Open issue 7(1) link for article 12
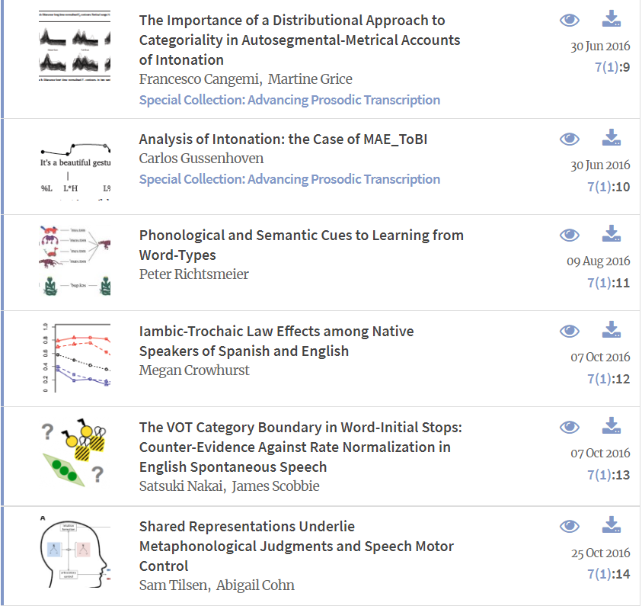This screenshot has width=642, height=606. [x=600, y=379]
